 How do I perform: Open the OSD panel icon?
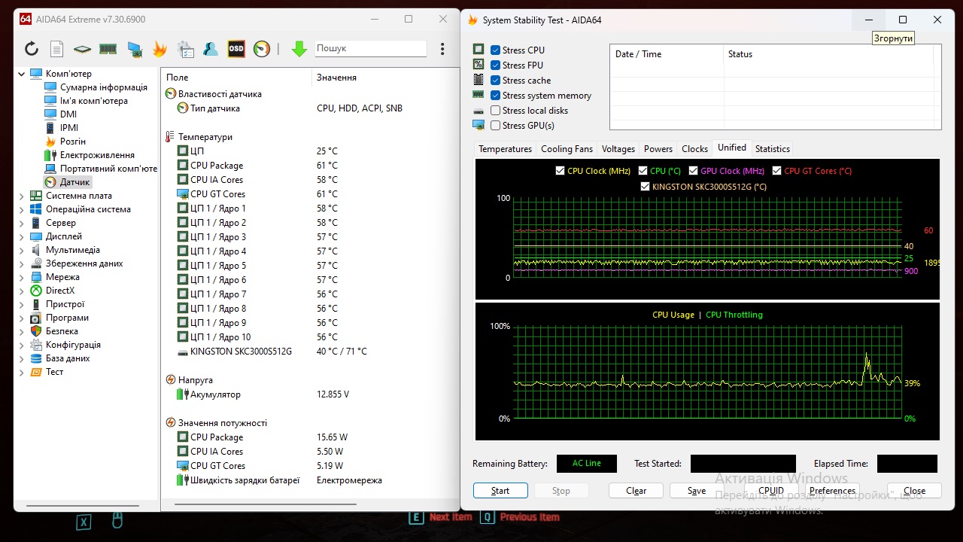point(236,49)
